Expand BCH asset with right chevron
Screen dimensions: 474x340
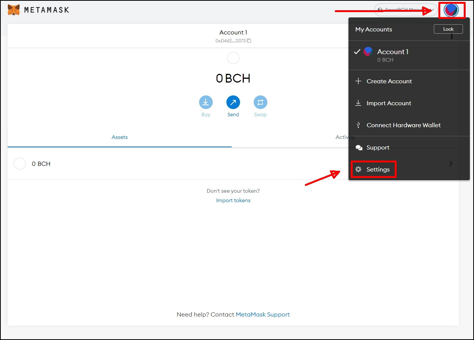pyautogui.click(x=451, y=164)
